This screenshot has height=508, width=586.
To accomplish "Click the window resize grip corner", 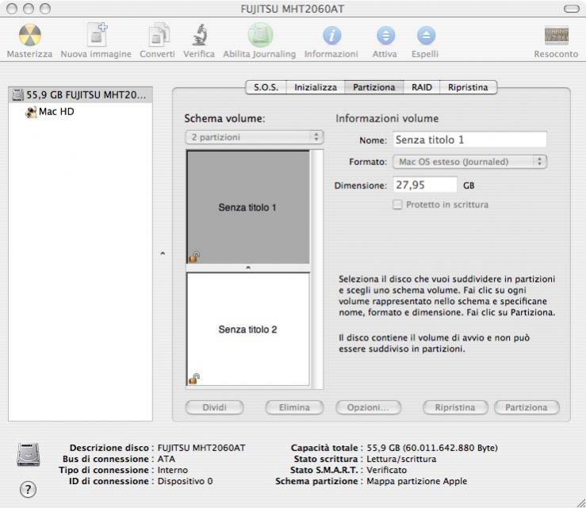I will 581,502.
